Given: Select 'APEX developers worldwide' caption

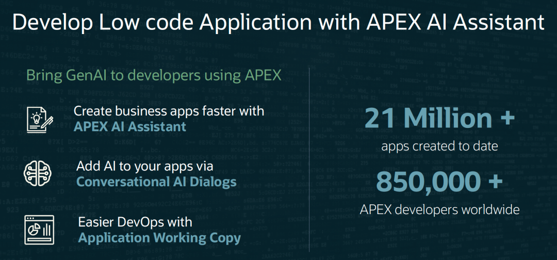Looking at the screenshot, I should click(439, 209).
